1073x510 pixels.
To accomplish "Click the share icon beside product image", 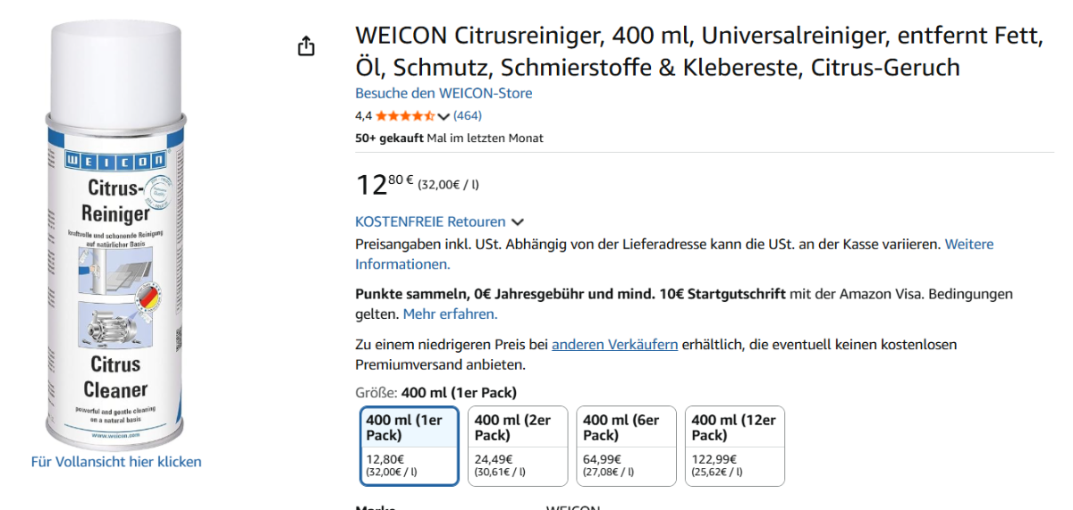I will pyautogui.click(x=307, y=46).
